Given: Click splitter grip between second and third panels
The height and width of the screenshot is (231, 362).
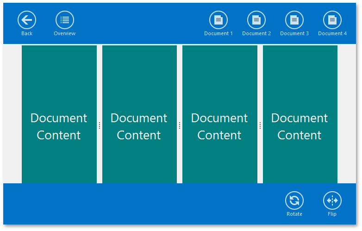Looking at the screenshot, I should (x=180, y=125).
